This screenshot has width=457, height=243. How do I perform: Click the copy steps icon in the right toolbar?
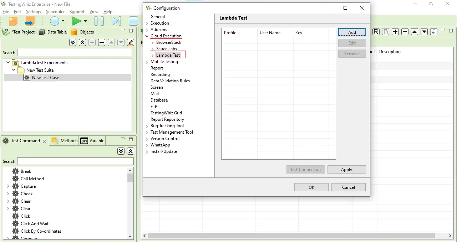[376, 32]
